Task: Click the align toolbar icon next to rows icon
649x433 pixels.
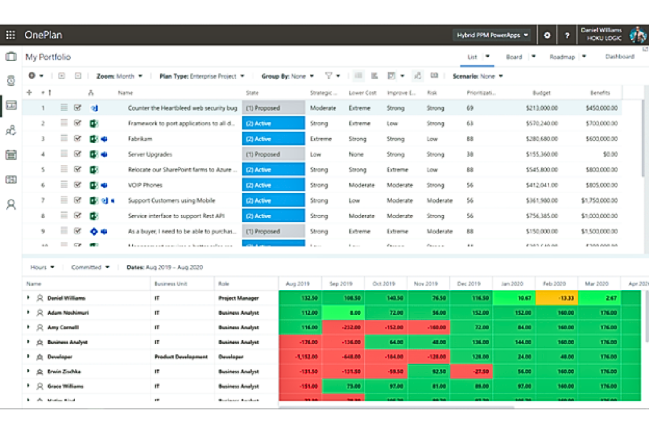Action: click(374, 76)
